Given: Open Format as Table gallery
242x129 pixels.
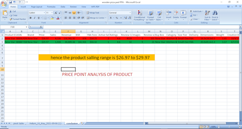Looking at the screenshot, I should (150, 15).
